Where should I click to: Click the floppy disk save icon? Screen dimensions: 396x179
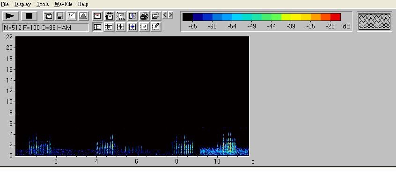[x=60, y=16]
